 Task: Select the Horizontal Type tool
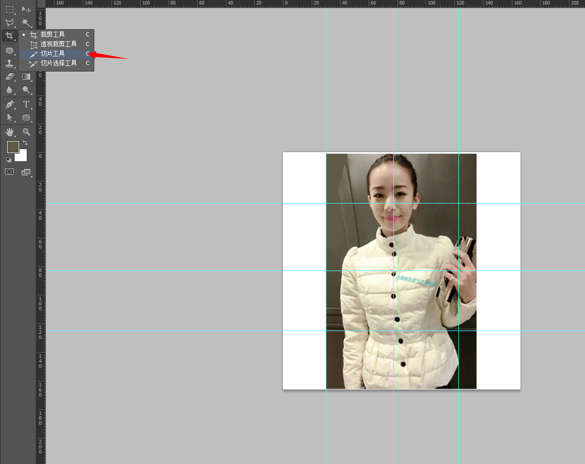pos(26,104)
